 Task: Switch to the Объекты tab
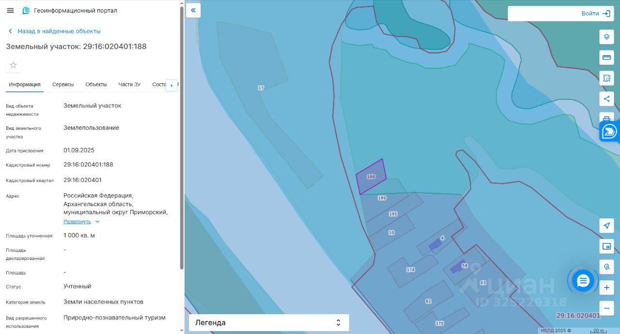click(x=96, y=84)
